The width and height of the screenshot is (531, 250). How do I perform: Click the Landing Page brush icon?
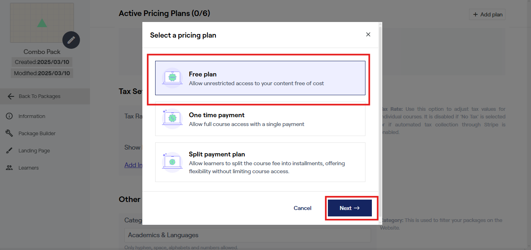coord(9,151)
